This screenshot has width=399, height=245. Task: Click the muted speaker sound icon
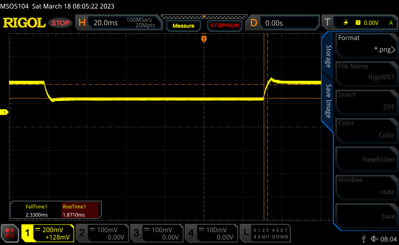click(x=374, y=238)
